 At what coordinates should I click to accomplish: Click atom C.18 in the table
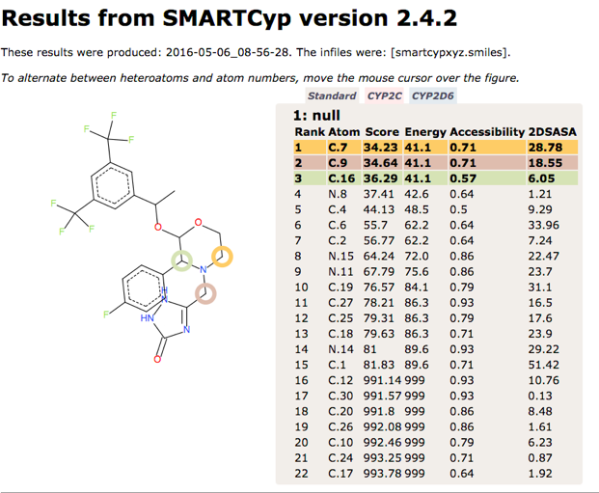click(340, 334)
